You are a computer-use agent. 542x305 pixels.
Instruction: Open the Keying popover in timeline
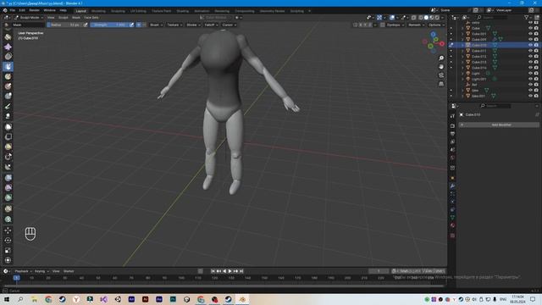41,271
